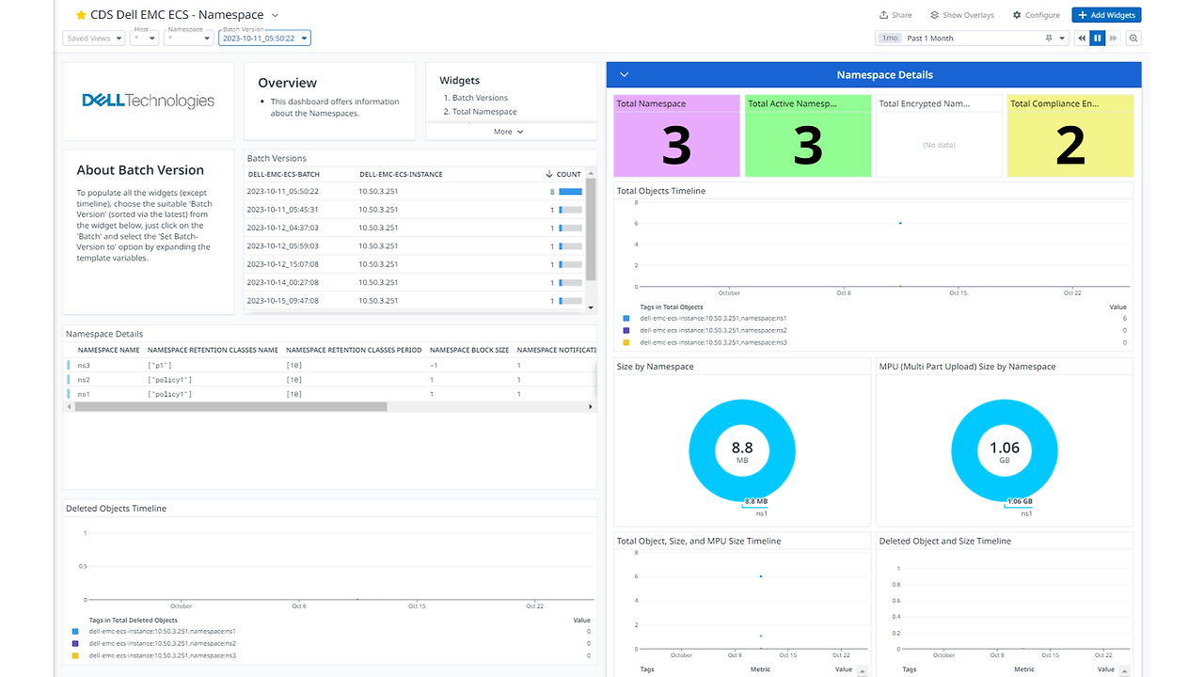Screen dimensions: 1204x677
Task: Click the Share button
Action: 895,15
